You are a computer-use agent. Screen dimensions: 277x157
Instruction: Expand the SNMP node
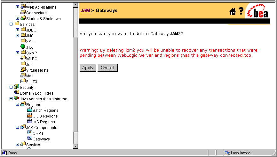tap(17, 53)
